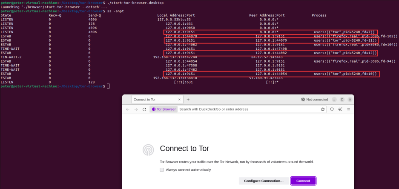The image size is (399, 189).
Task: Click the 'Peer Address:Port' column header
Action: tap(267, 15)
